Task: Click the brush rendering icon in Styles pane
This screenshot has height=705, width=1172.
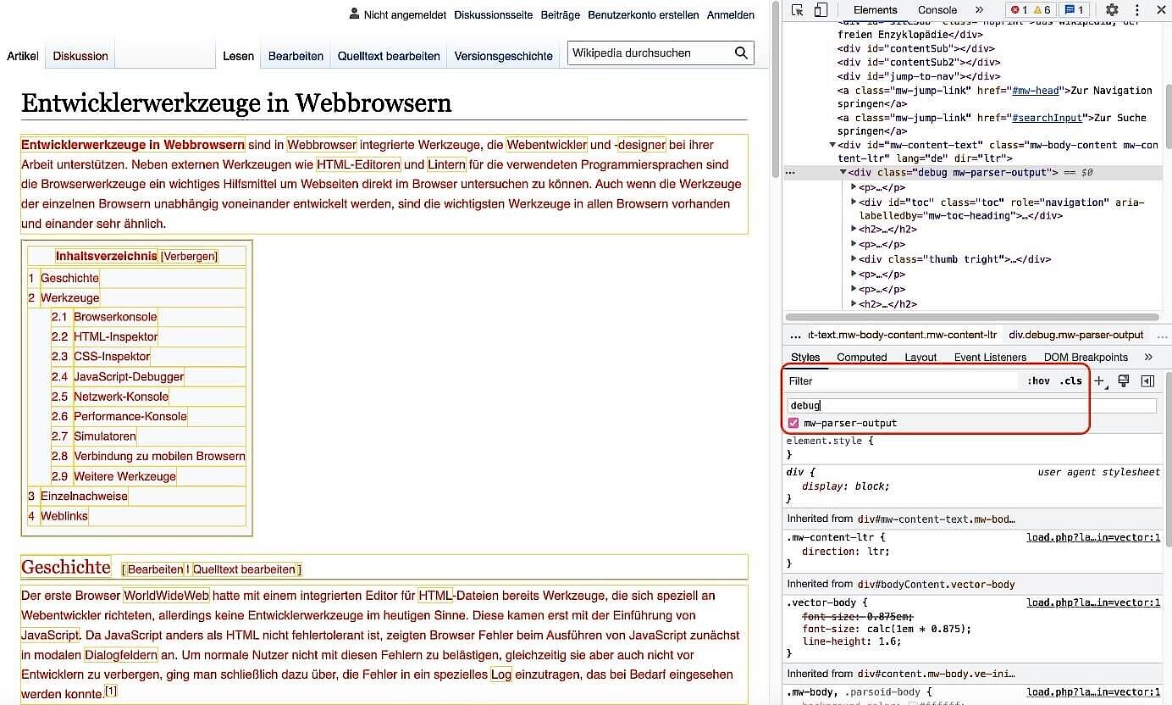Action: pos(1124,380)
